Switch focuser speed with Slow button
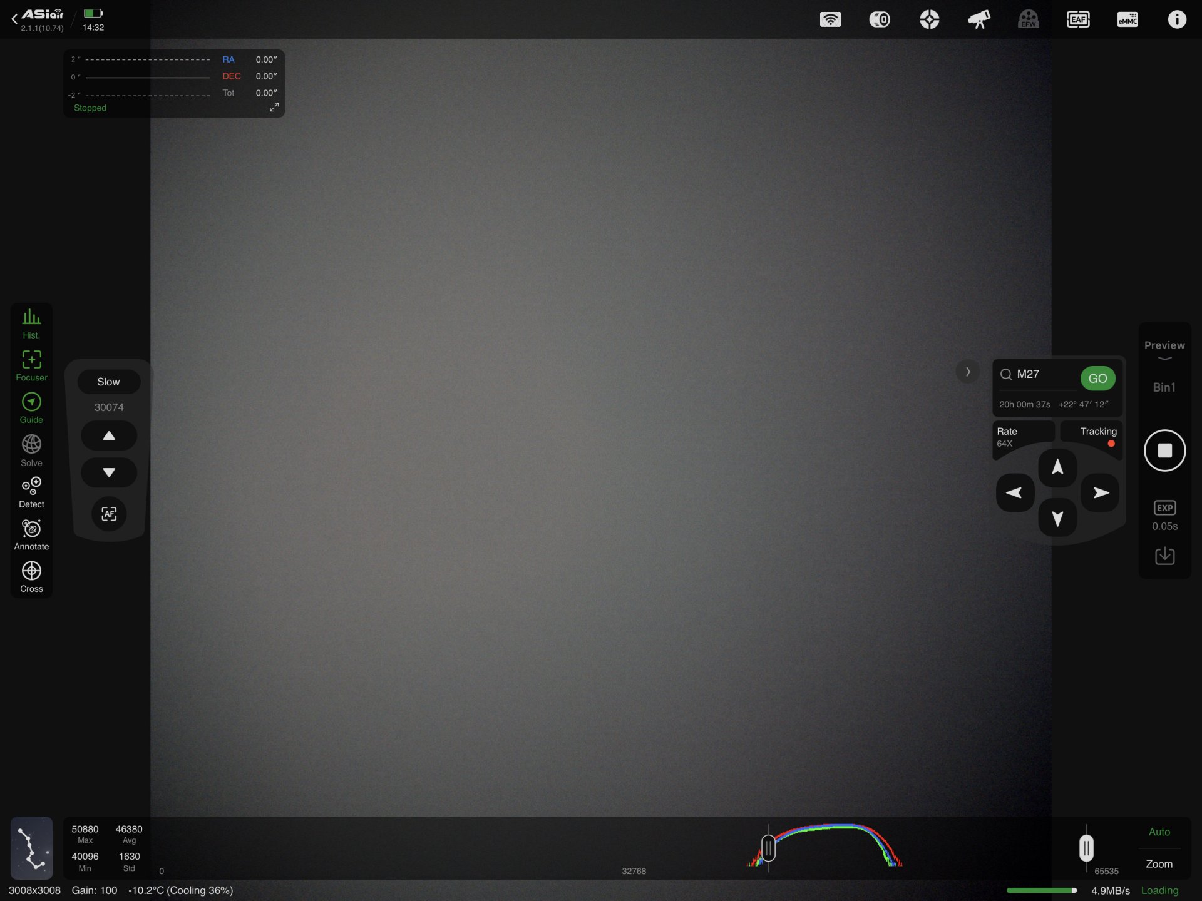This screenshot has height=901, width=1202. coord(108,382)
